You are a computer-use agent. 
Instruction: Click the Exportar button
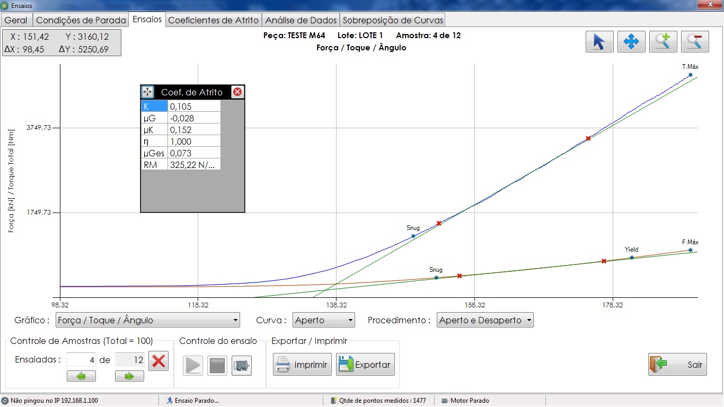coord(365,365)
